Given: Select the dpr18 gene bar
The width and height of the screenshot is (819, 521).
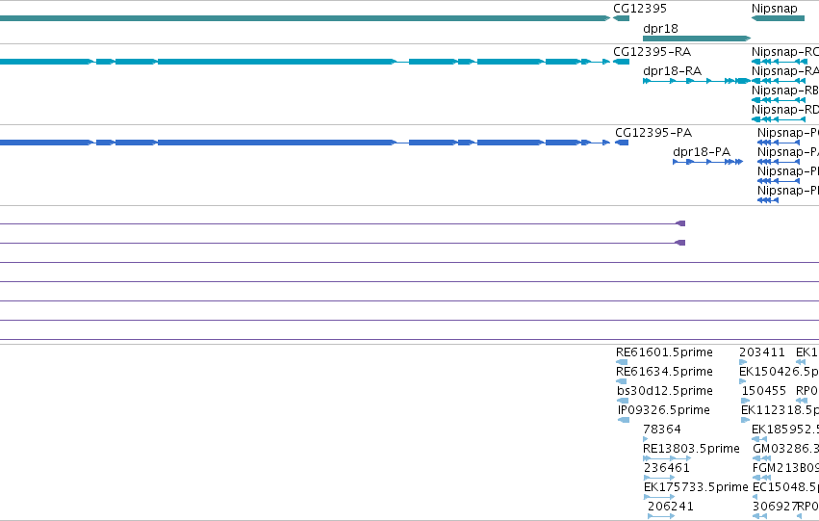Looking at the screenshot, I should pyautogui.click(x=697, y=39).
